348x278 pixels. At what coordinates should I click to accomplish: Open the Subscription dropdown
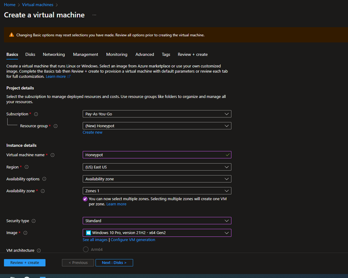tap(157, 114)
